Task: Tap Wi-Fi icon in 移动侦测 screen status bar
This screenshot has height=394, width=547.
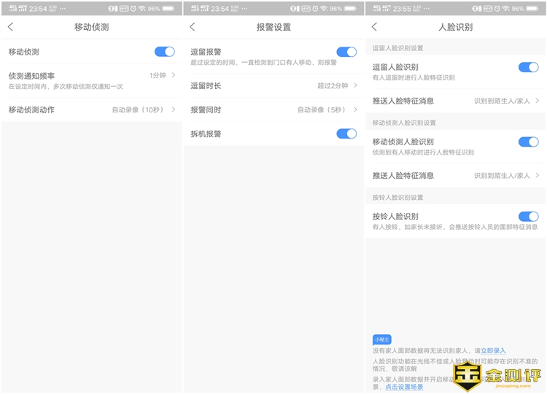Action: click(141, 8)
